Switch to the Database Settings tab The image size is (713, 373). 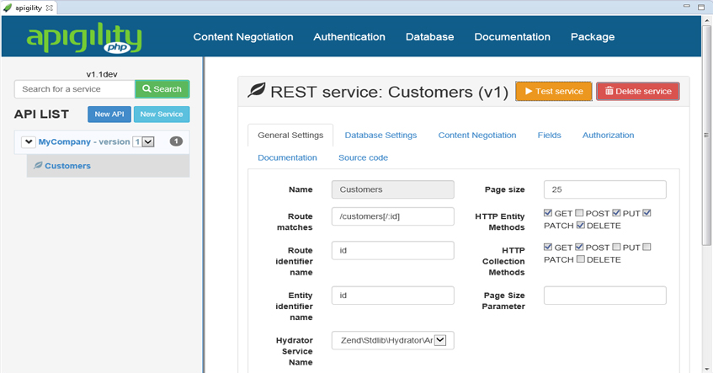[x=380, y=135]
